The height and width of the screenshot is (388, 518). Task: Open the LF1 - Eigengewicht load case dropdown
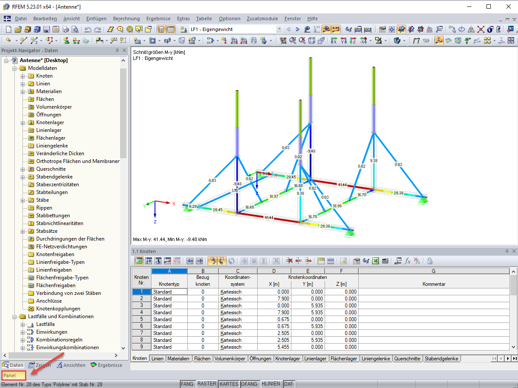[x=279, y=29]
